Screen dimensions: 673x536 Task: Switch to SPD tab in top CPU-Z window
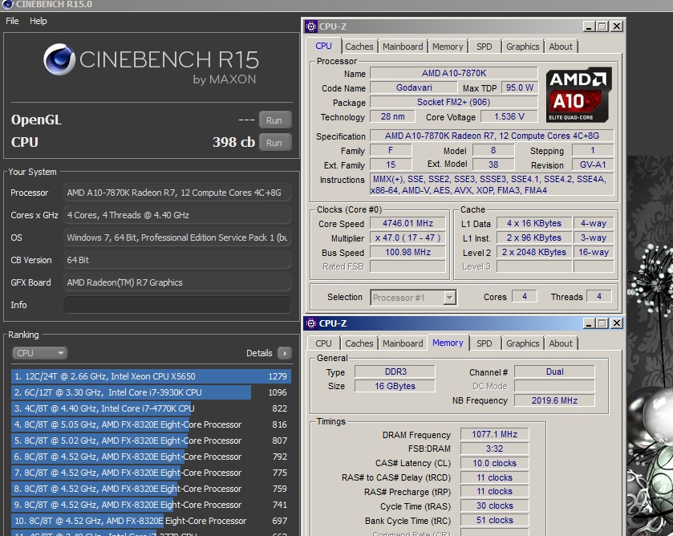coord(484,47)
